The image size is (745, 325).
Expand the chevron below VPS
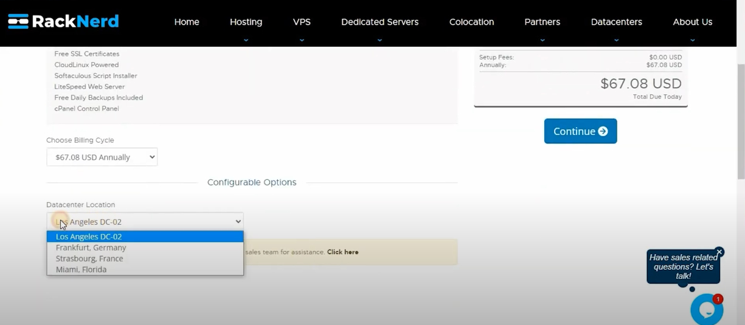302,41
